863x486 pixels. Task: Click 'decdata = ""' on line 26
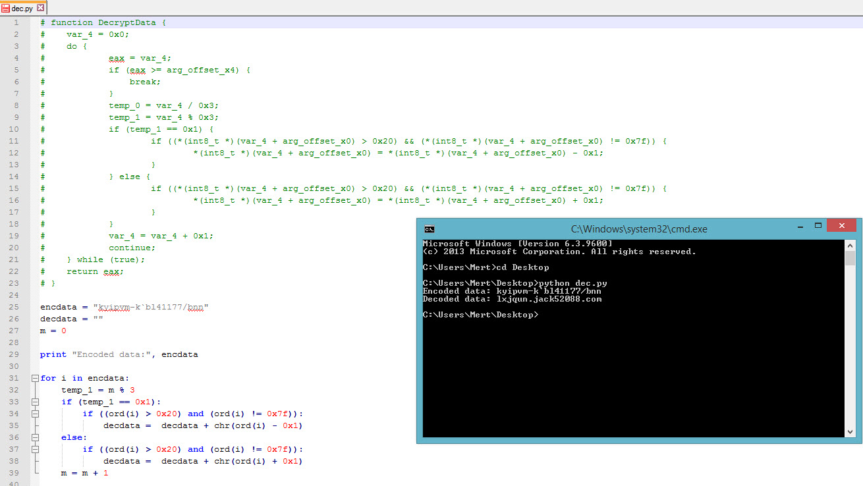(71, 319)
